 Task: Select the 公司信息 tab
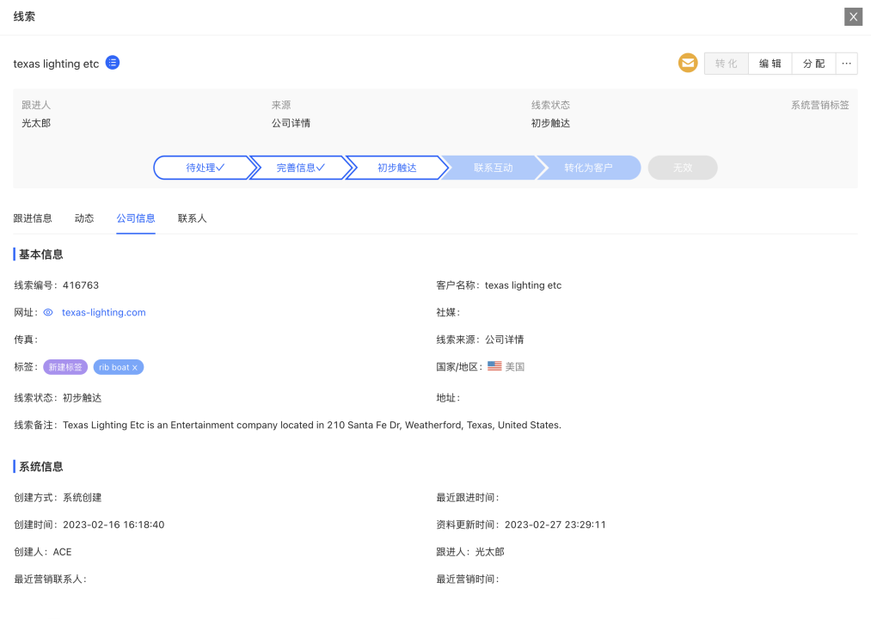136,218
